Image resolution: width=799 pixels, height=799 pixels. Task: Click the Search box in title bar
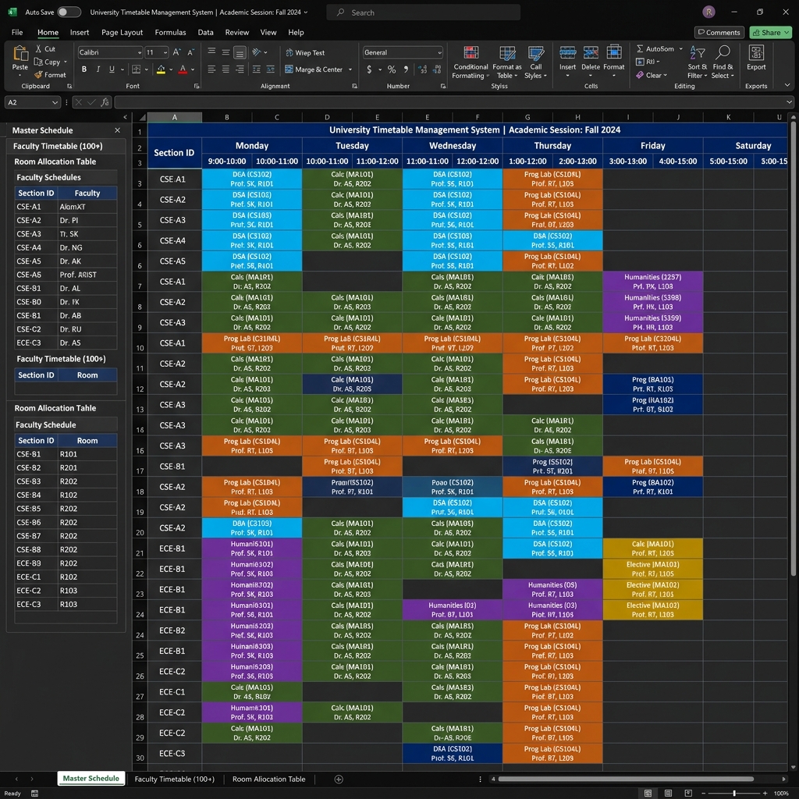click(x=423, y=12)
